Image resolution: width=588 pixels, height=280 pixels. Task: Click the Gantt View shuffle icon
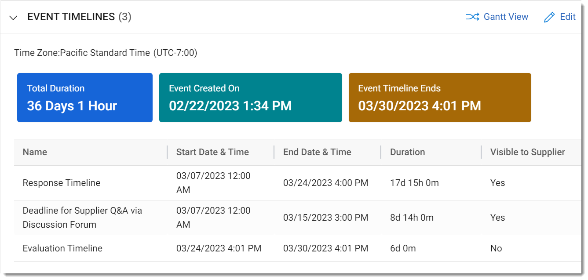point(472,17)
